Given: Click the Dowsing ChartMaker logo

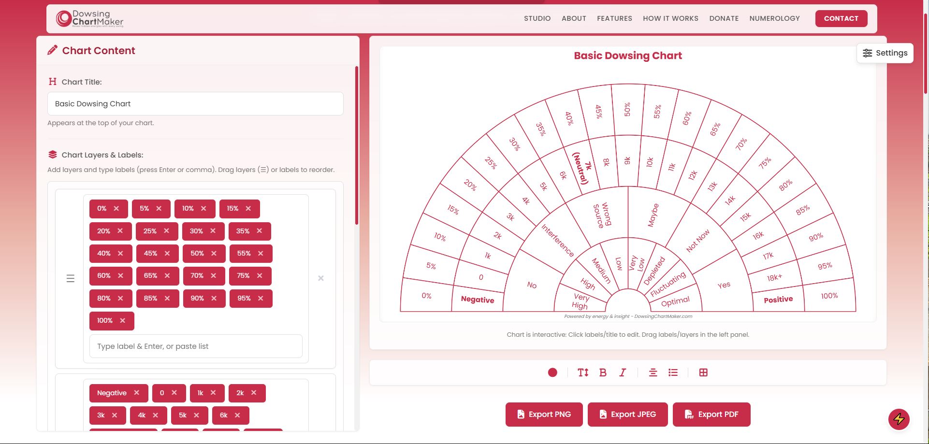Looking at the screenshot, I should pos(89,18).
